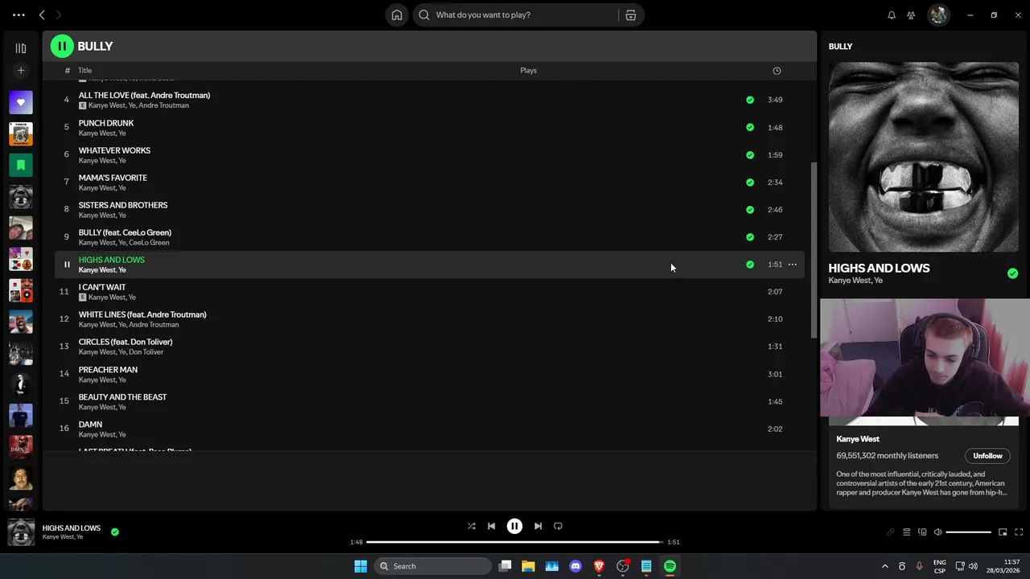Skip to the next track
Image resolution: width=1030 pixels, height=579 pixels.
pos(538,526)
